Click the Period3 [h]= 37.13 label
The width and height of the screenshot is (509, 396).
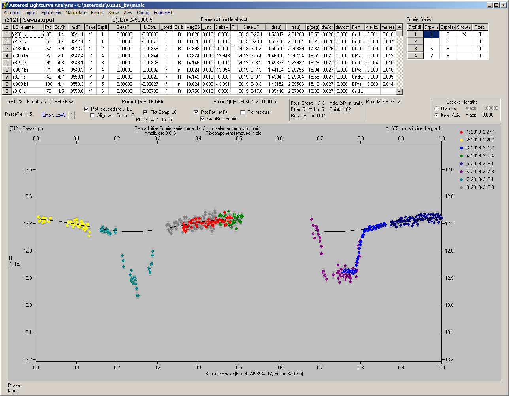pos(383,102)
